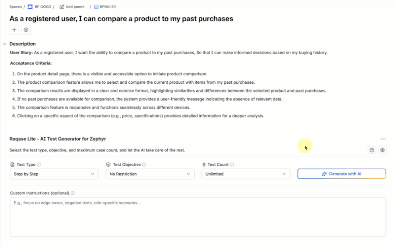The height and width of the screenshot is (249, 397).
Task: Collapse the Description section chevron
Action: 5,44
